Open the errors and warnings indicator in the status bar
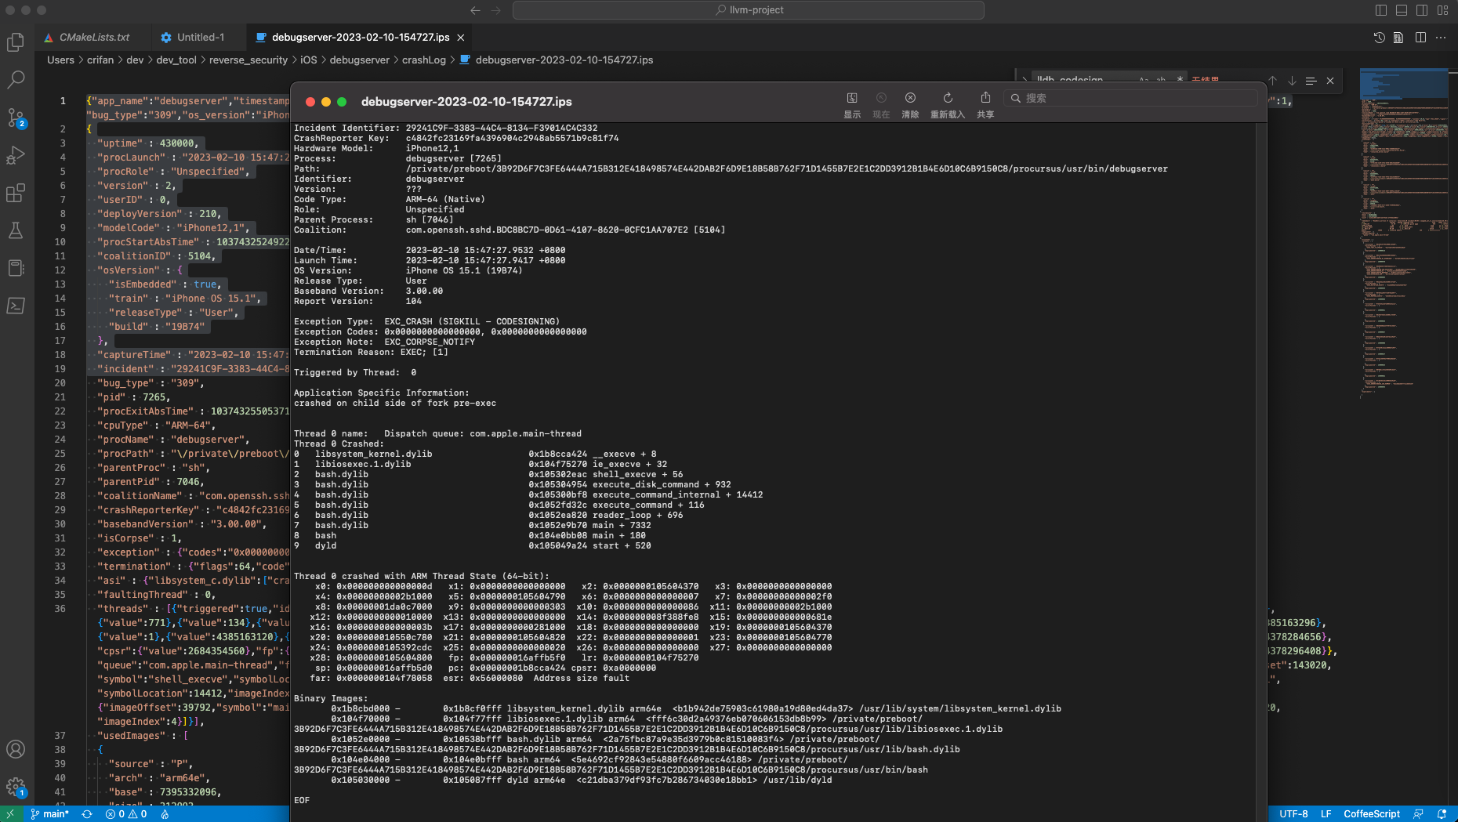This screenshot has width=1458, height=822. point(126,814)
